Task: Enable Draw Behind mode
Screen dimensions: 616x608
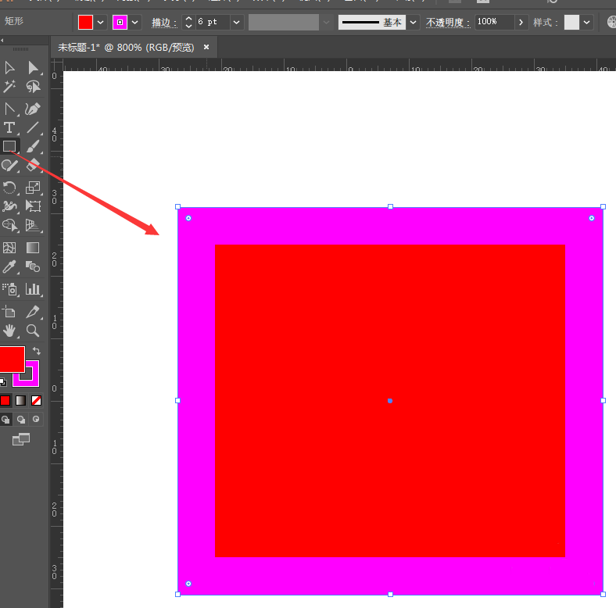Action: (x=21, y=420)
